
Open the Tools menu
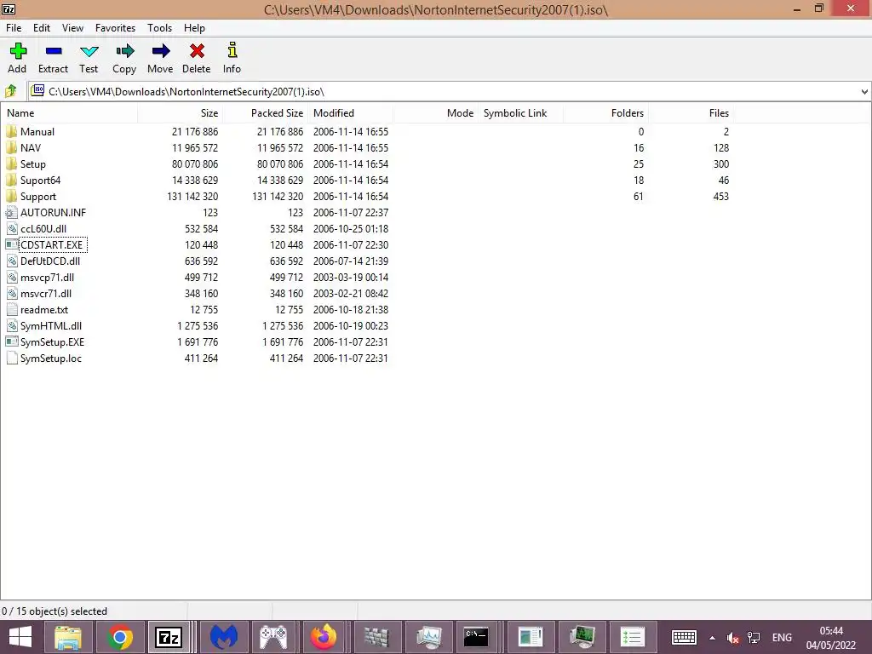point(159,28)
